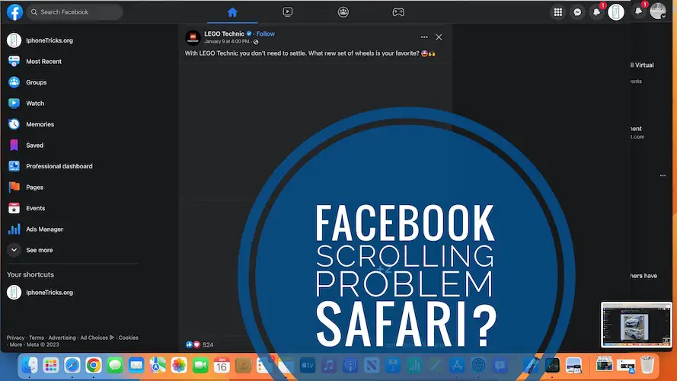Close the LEGO Technic post
The height and width of the screenshot is (381, 677).
click(439, 37)
